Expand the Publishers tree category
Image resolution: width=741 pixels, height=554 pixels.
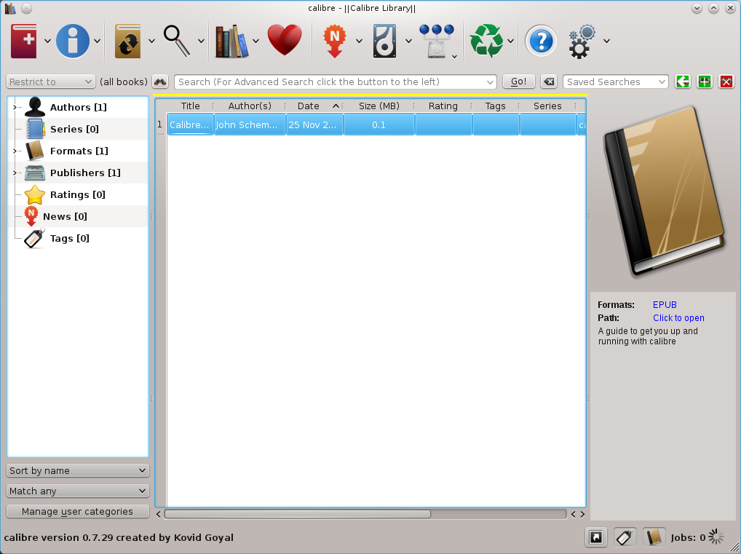coord(15,173)
